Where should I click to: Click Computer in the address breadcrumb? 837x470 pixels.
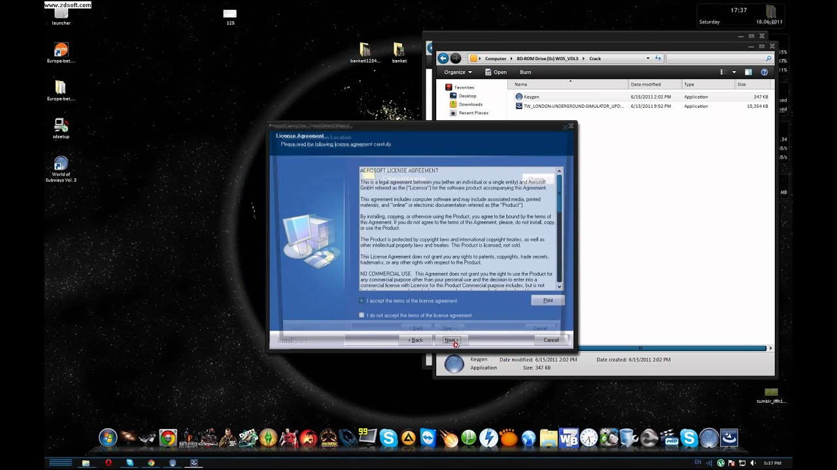click(496, 59)
